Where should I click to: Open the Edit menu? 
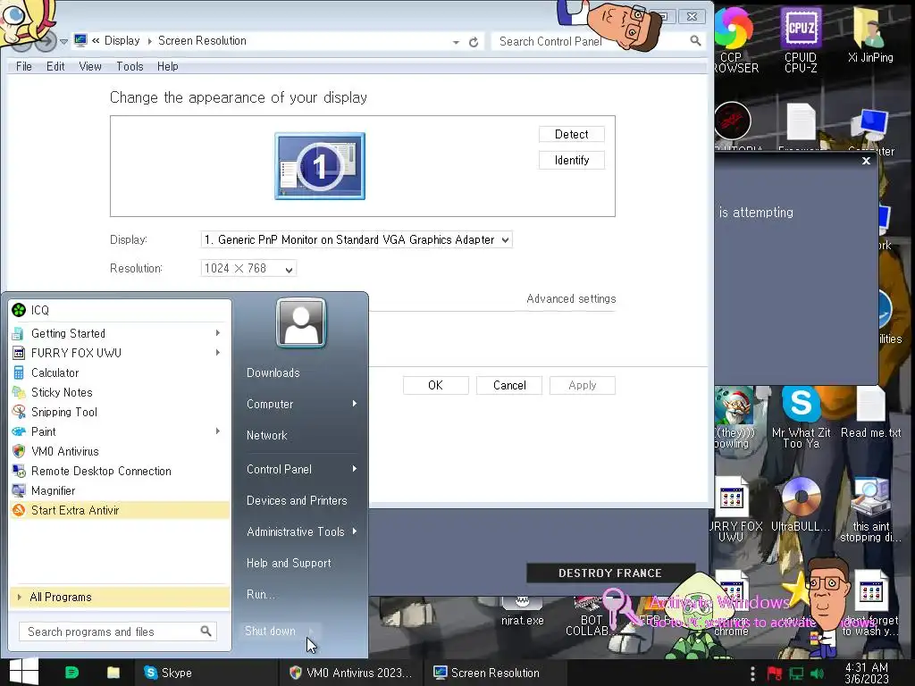55,66
